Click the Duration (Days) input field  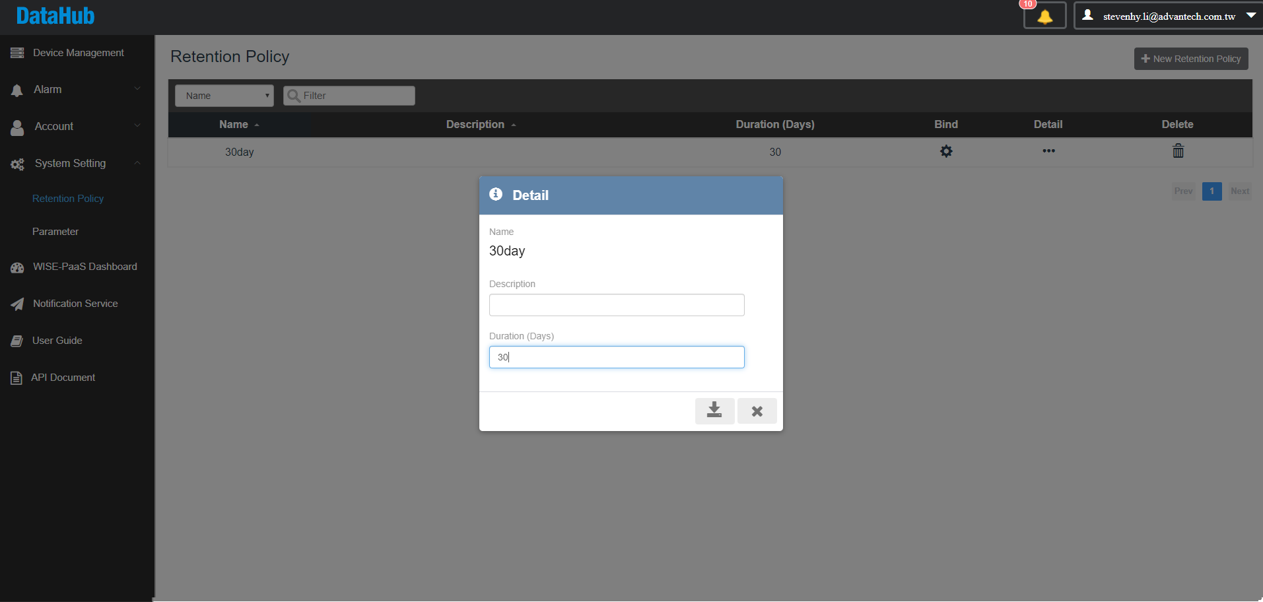[x=617, y=357]
